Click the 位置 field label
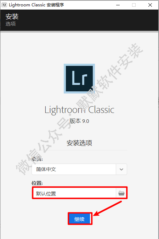This screenshot has width=159, height=239. 37,183
